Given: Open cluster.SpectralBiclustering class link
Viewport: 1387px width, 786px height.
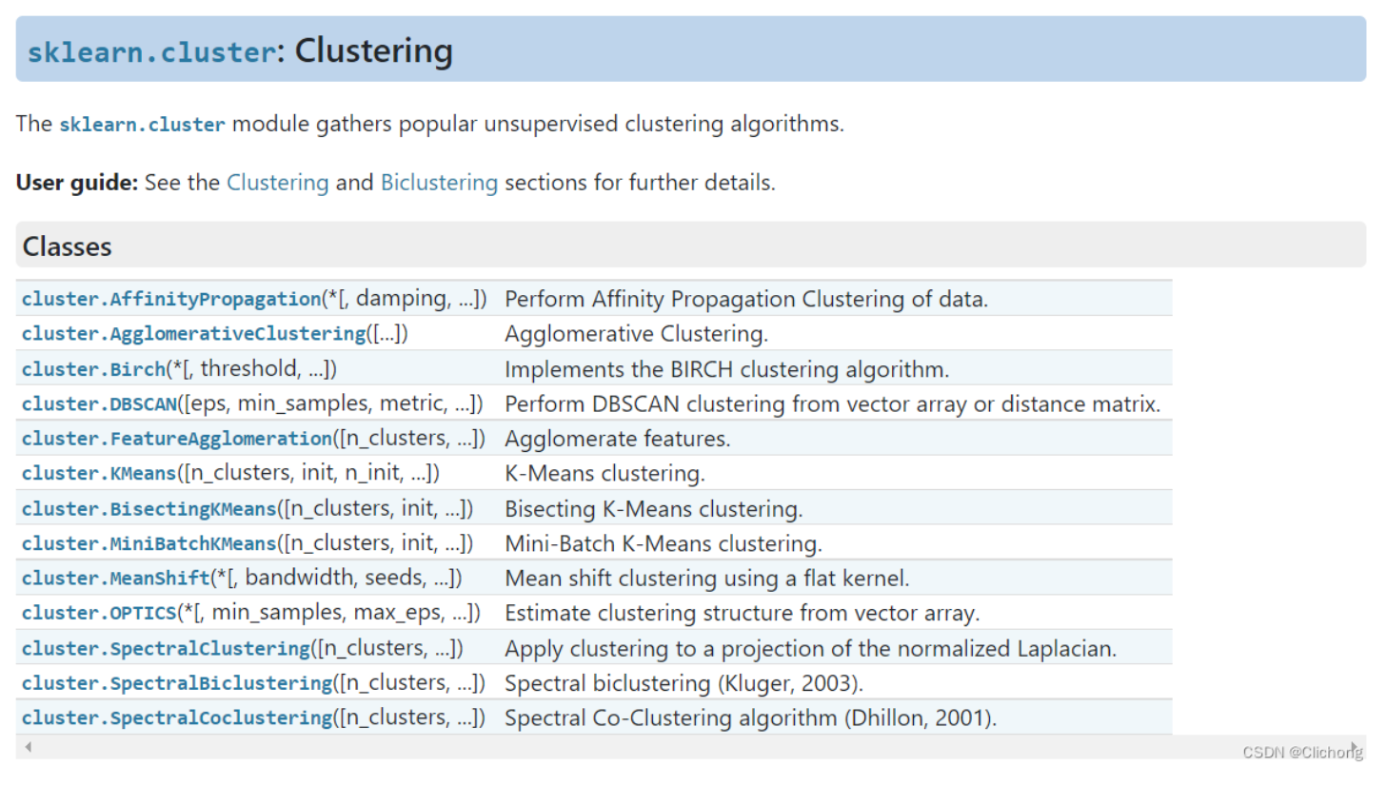Looking at the screenshot, I should pyautogui.click(x=177, y=684).
